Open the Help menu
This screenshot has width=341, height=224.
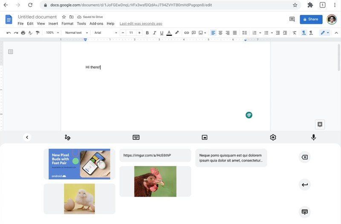pos(110,24)
